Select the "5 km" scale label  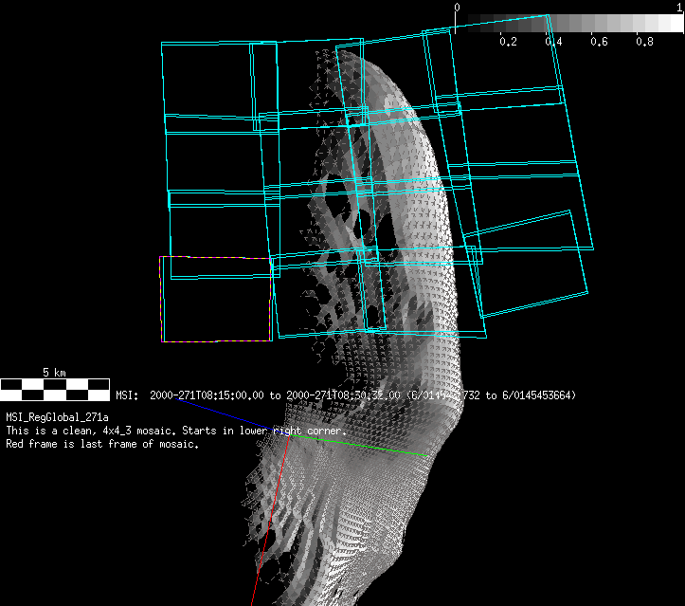(x=54, y=372)
